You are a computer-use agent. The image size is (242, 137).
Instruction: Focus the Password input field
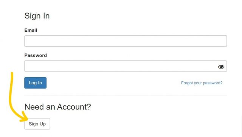pyautogui.click(x=126, y=66)
